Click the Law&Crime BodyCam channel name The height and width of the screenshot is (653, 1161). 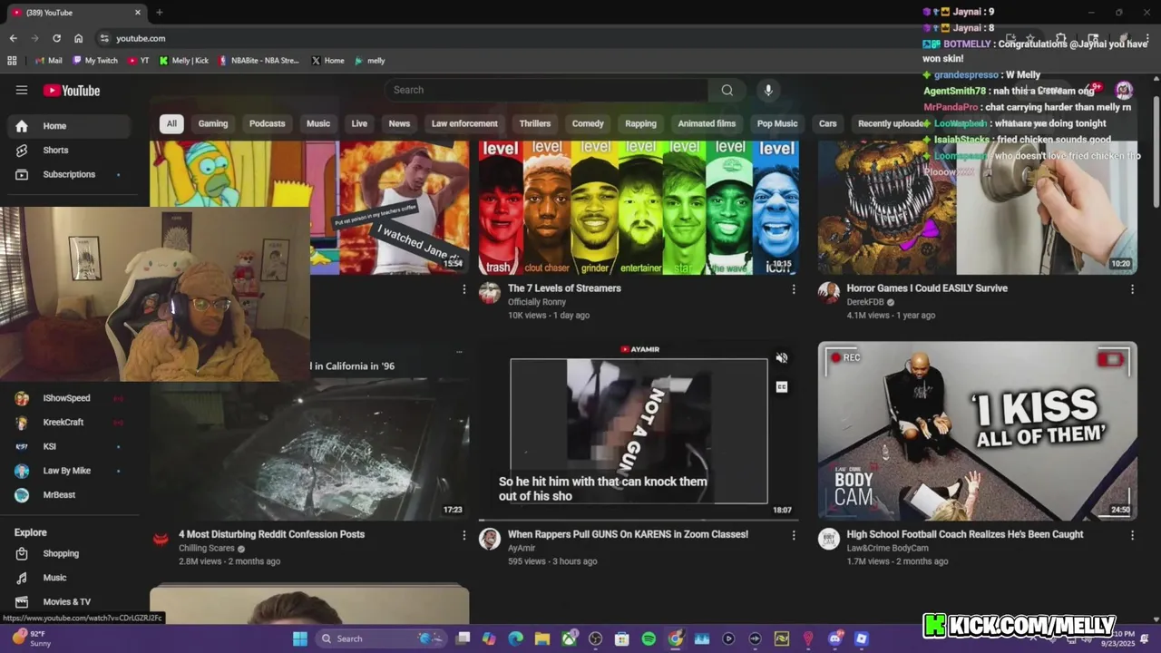click(887, 549)
